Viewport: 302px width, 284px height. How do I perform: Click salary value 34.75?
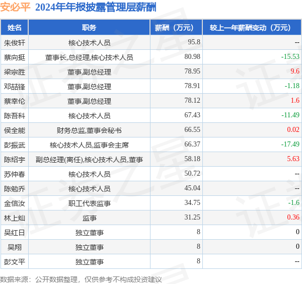point(192,202)
